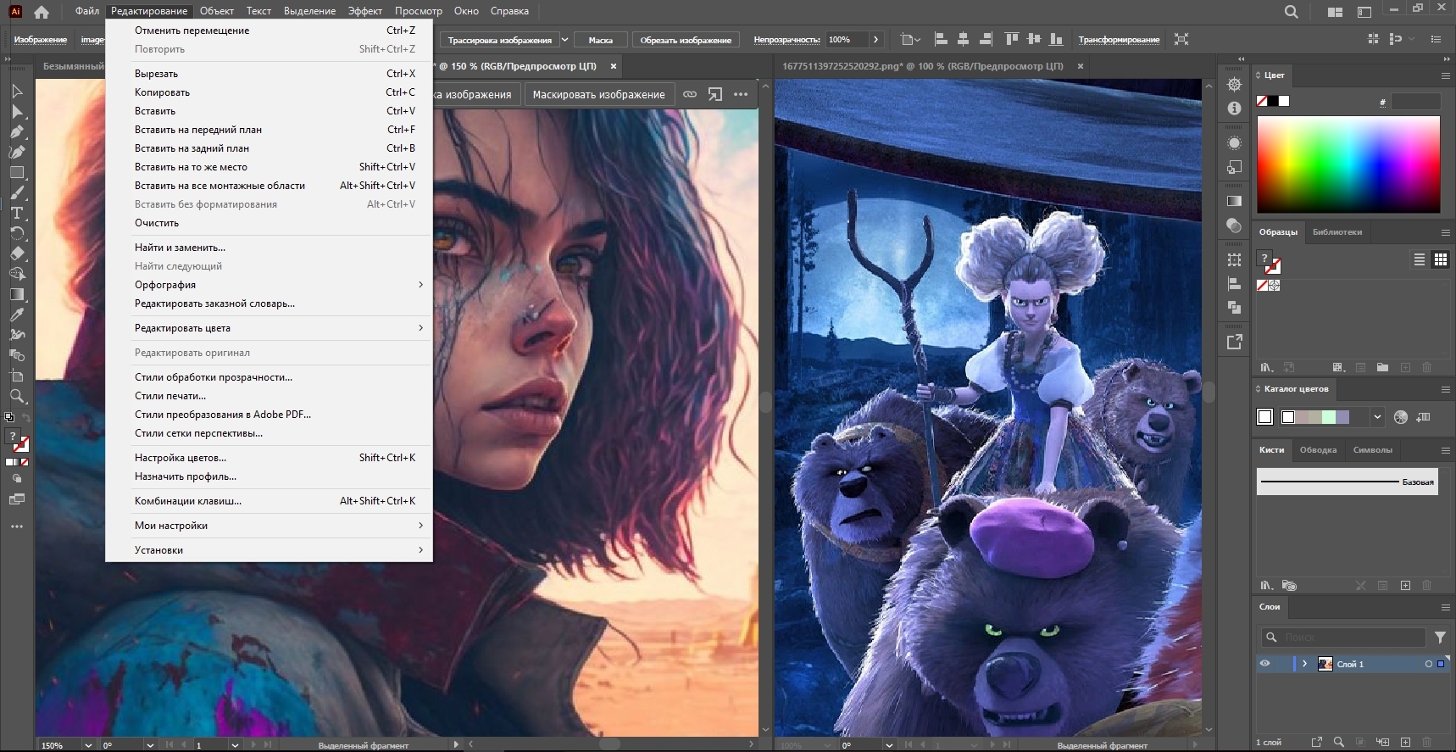This screenshot has height=752, width=1456.
Task: Click the Layers filter funnel icon
Action: pyautogui.click(x=1440, y=637)
